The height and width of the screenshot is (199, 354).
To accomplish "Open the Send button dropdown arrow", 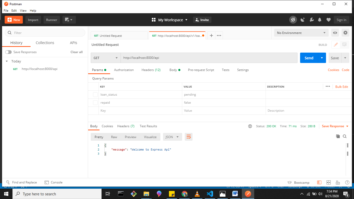I will 322,58.
